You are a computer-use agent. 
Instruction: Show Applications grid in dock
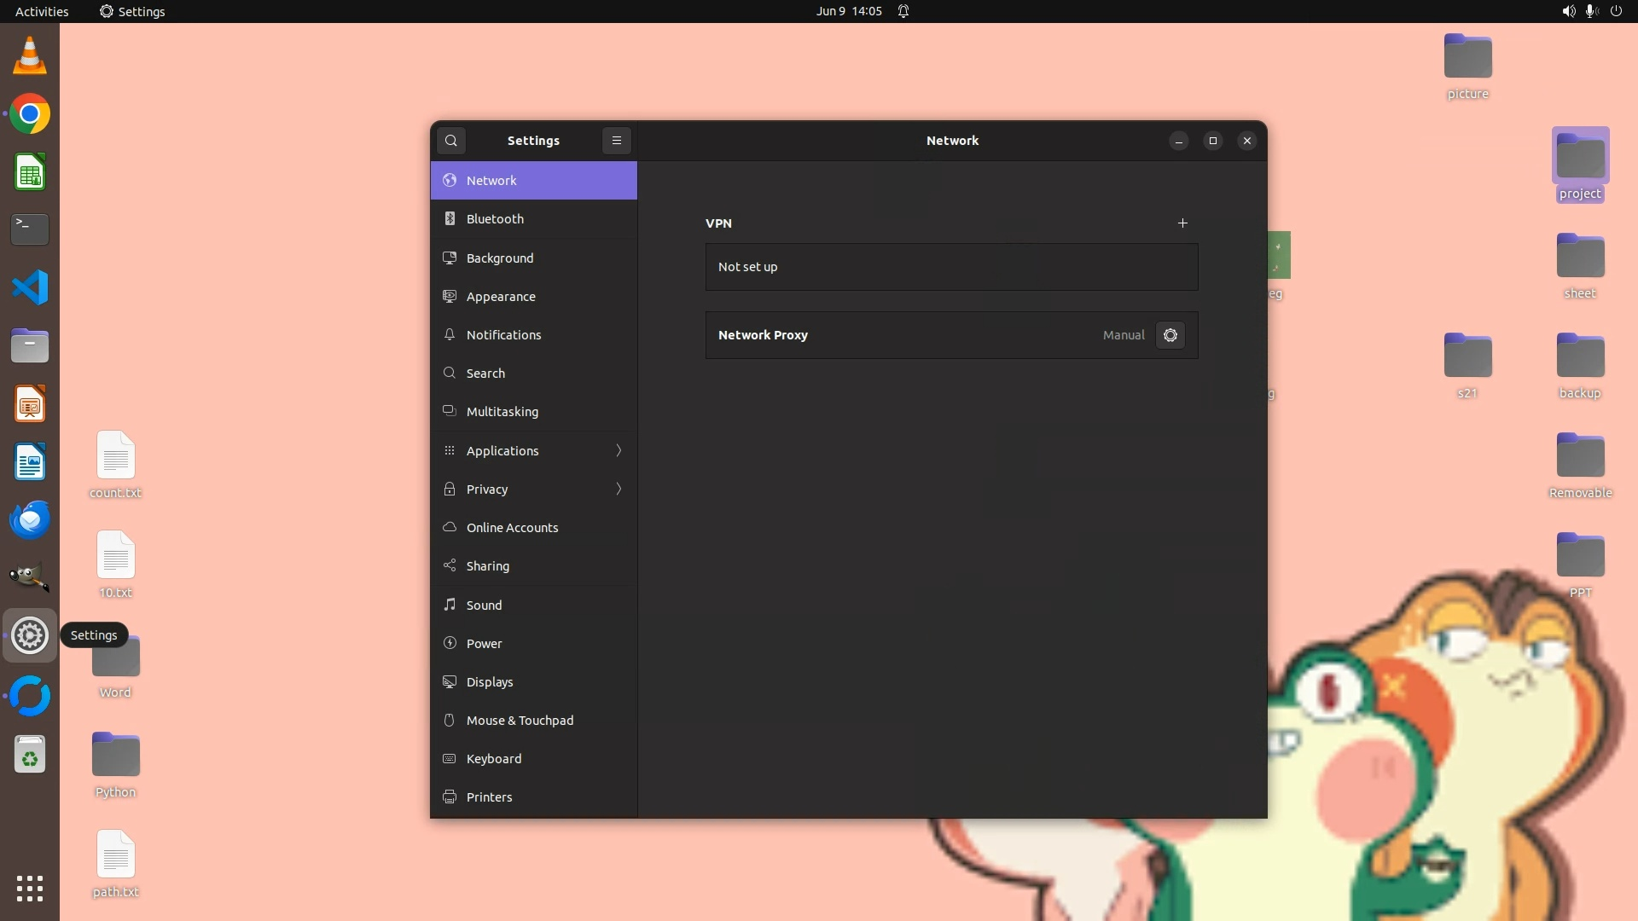coord(30,888)
